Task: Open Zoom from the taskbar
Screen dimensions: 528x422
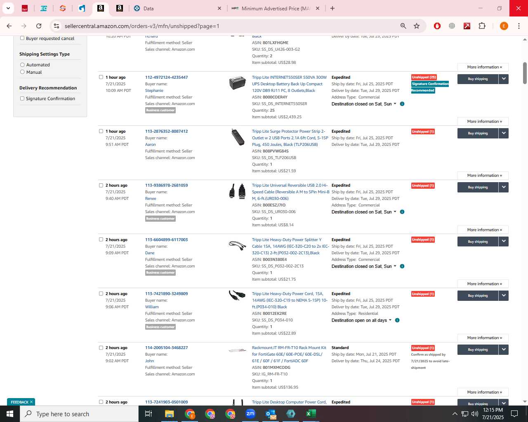Action: [x=250, y=414]
